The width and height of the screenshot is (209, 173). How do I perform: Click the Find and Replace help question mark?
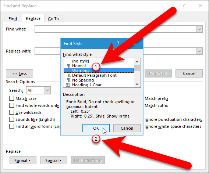tap(184, 6)
